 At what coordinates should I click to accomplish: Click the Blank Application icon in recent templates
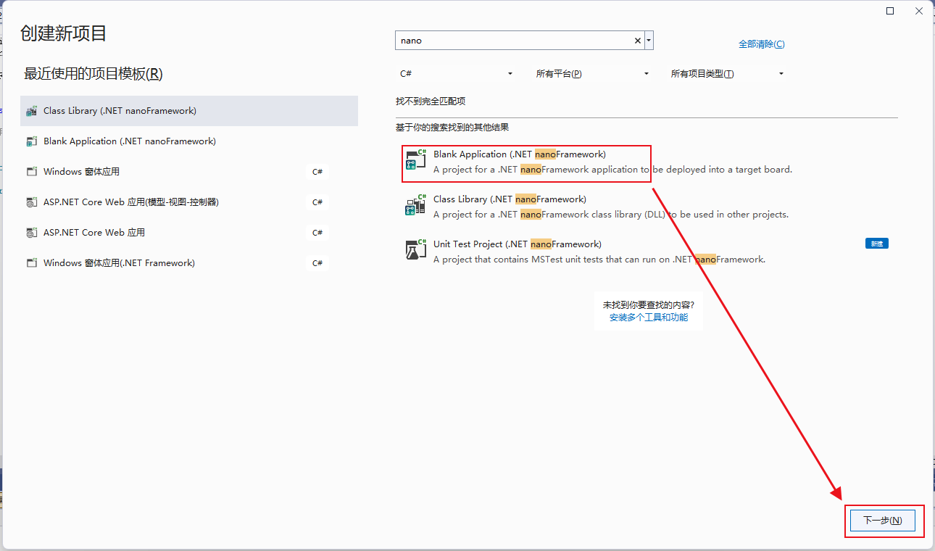click(31, 141)
